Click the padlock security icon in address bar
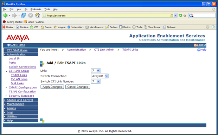218x135 pixels. pos(172,15)
